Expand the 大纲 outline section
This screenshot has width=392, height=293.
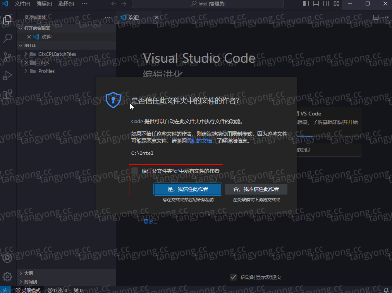[66, 273]
